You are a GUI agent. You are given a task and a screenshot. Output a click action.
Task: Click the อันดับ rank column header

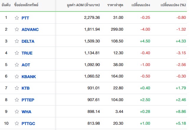click(6, 5)
